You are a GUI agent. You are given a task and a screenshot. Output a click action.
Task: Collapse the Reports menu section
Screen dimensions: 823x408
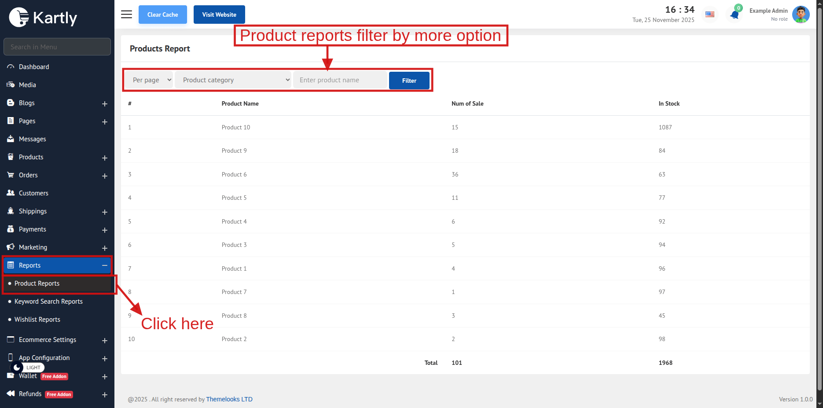pos(104,265)
